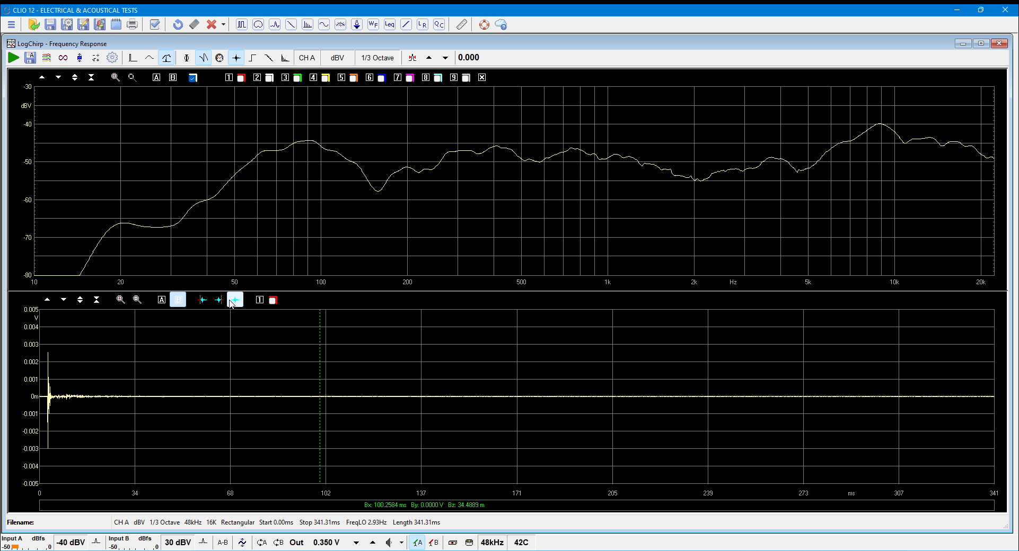1019x551 pixels.
Task: Click the highlighted third cyan marker icon
Action: [235, 300]
